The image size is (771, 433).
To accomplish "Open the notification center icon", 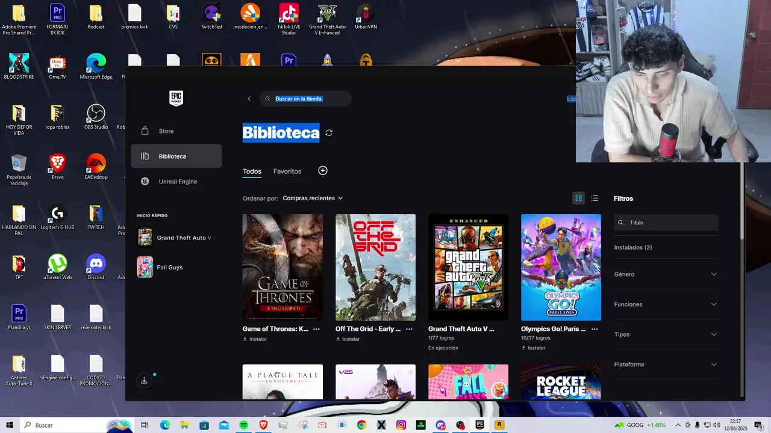I will coord(758,425).
